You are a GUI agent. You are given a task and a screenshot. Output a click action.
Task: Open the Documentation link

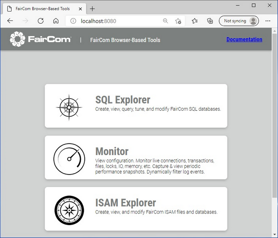tap(244, 39)
